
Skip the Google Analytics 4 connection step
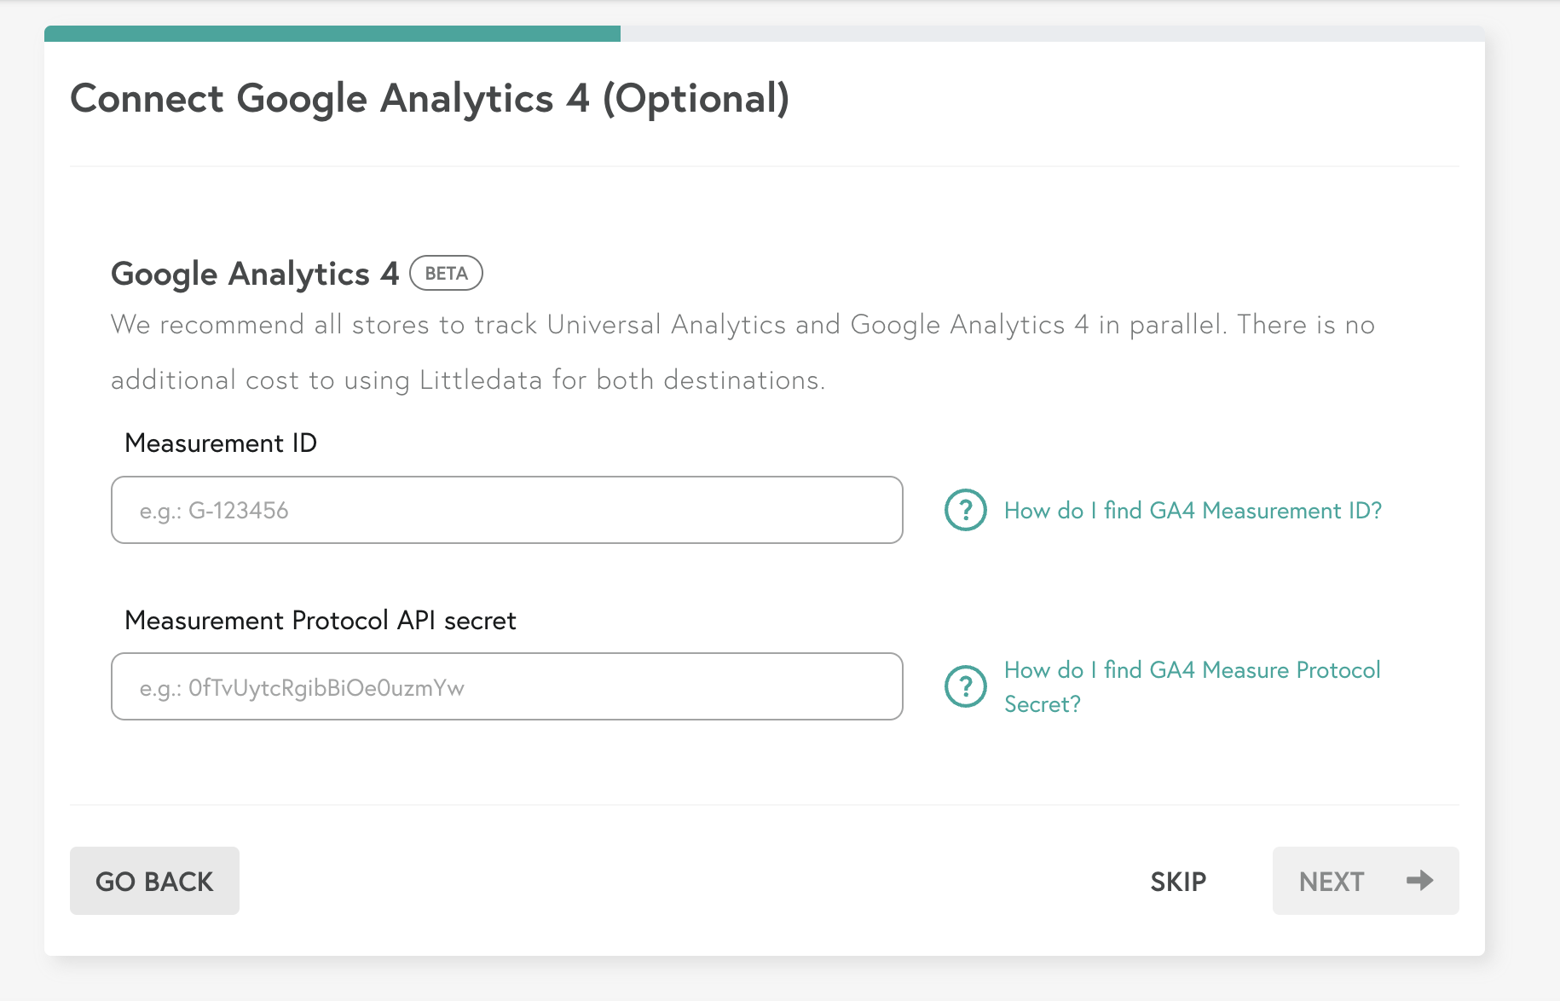pyautogui.click(x=1178, y=881)
